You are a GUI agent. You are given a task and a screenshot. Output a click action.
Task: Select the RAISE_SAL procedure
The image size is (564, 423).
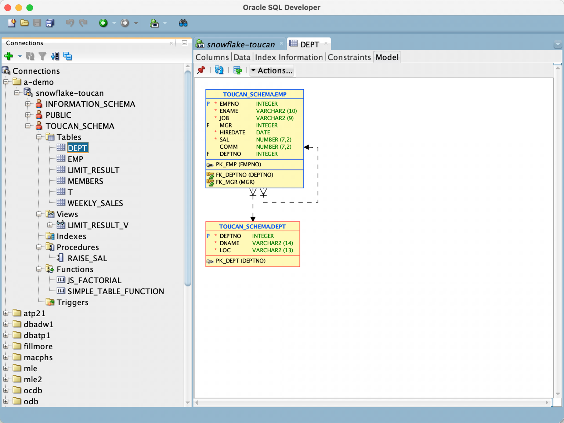click(x=88, y=258)
